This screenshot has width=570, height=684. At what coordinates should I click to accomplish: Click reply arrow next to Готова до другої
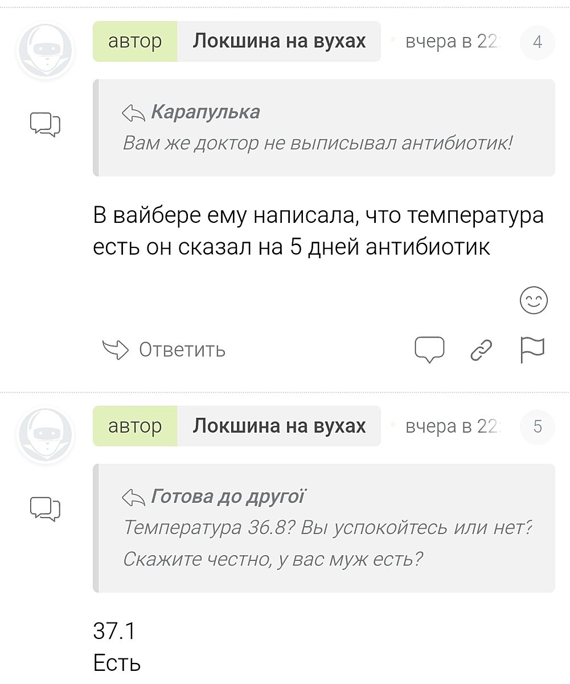pos(134,498)
